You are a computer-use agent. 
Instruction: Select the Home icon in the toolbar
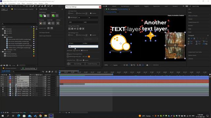click(x=3, y=6)
